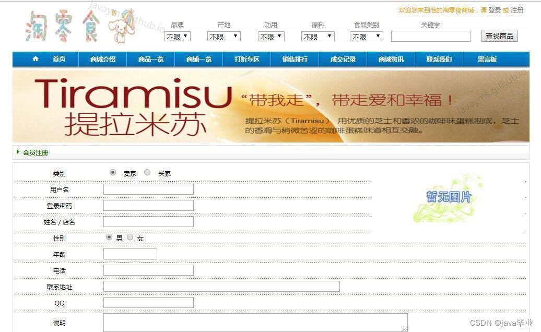Click inside the 关键字 search box
This screenshot has height=332, width=541.
pyautogui.click(x=431, y=36)
